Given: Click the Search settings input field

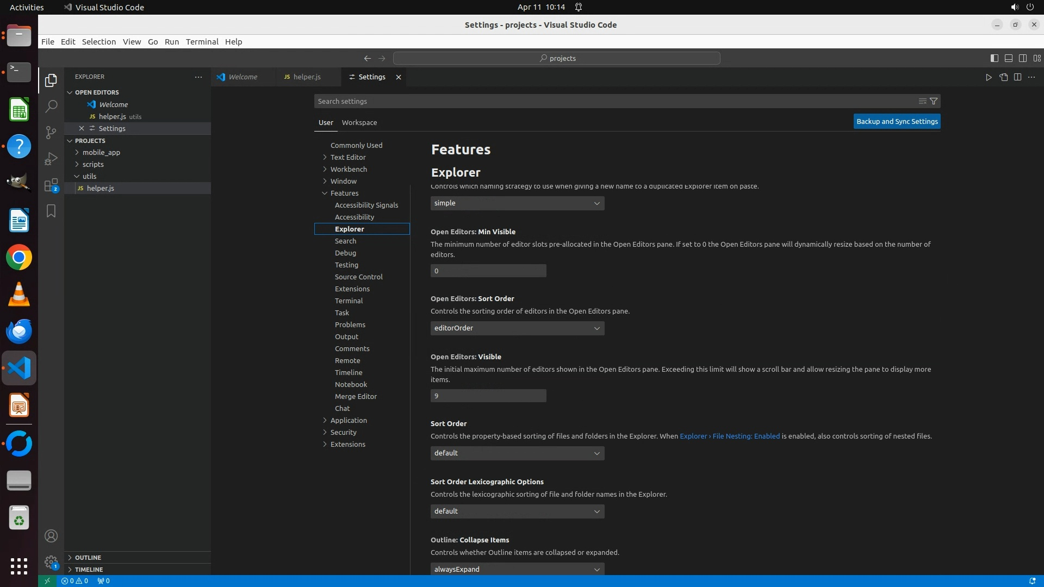Looking at the screenshot, I should [x=614, y=101].
